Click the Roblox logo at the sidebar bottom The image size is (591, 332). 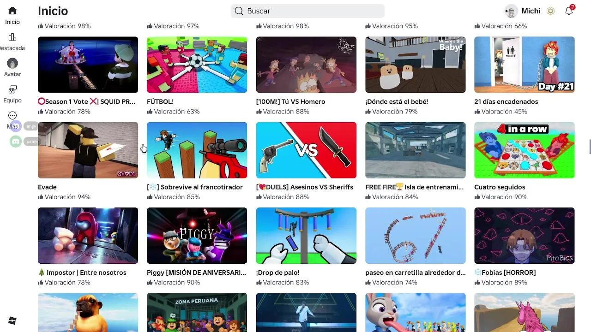(12, 320)
